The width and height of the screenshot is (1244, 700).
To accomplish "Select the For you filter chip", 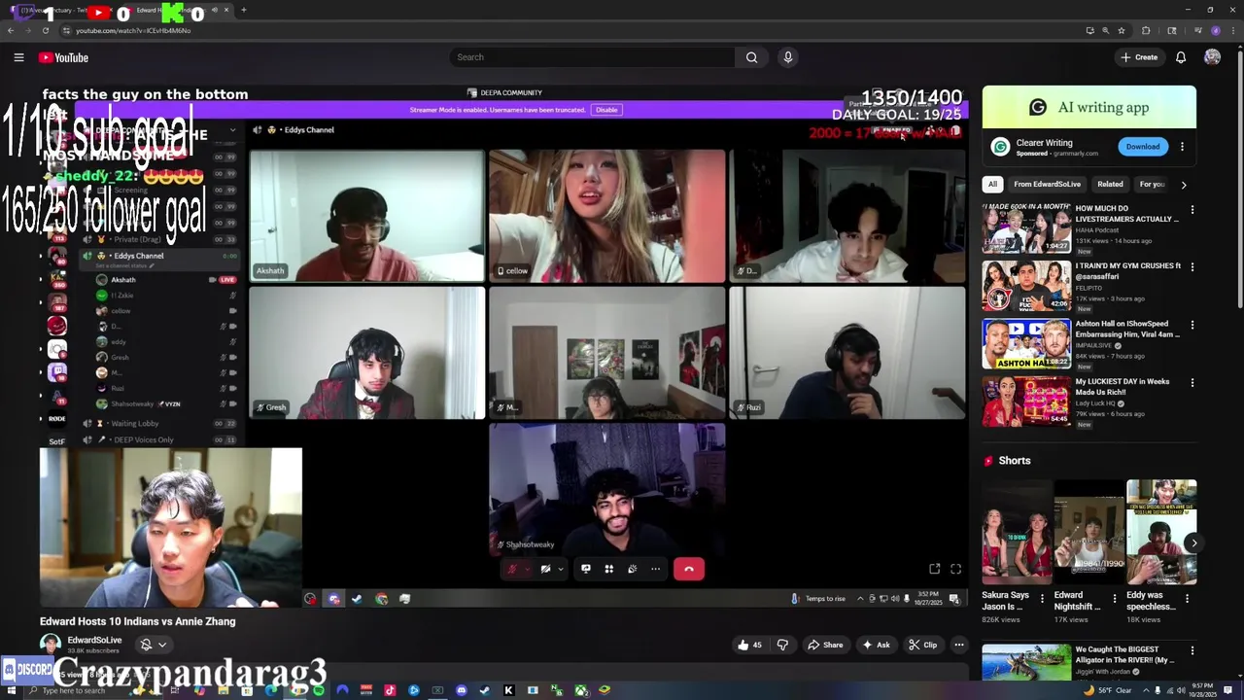I will point(1153,184).
